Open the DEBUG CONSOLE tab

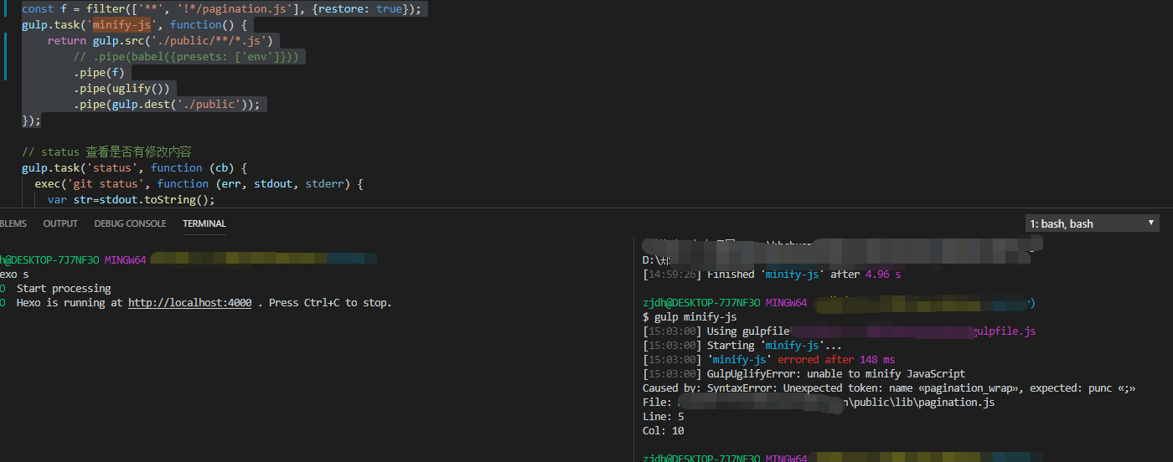(x=130, y=223)
